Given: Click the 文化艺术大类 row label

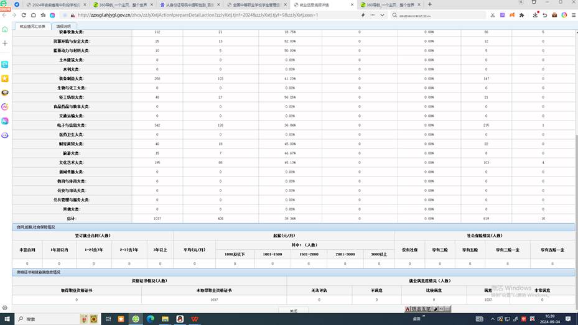Looking at the screenshot, I should click(x=72, y=163).
